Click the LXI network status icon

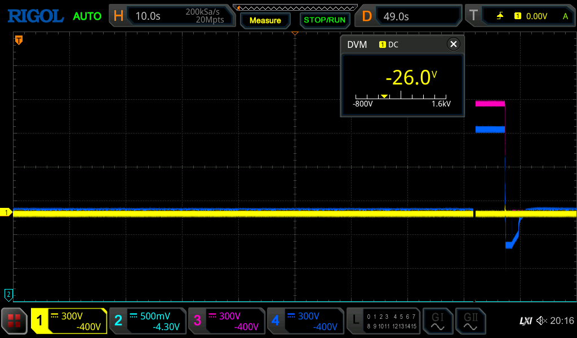[525, 321]
